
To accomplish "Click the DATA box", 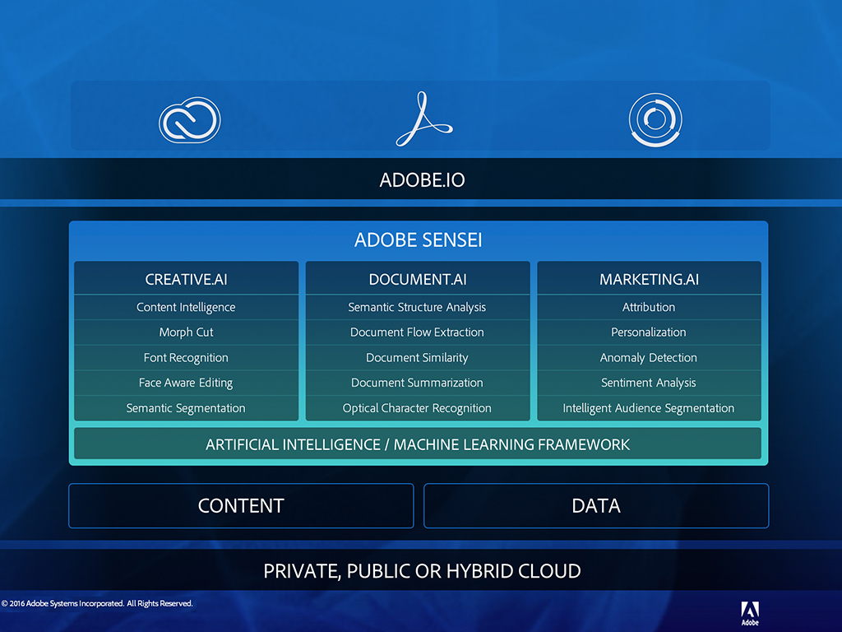I will [596, 505].
